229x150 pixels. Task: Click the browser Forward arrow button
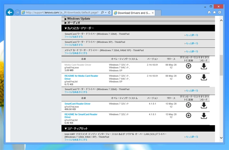tap(17, 12)
